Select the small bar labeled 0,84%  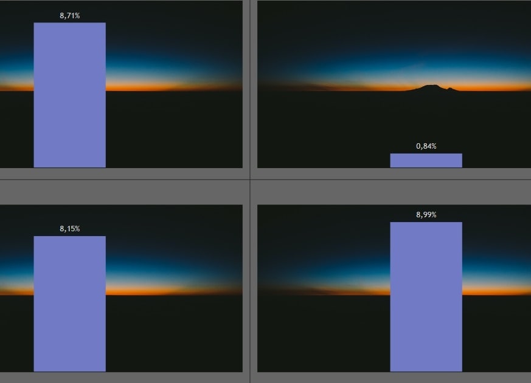pos(426,161)
